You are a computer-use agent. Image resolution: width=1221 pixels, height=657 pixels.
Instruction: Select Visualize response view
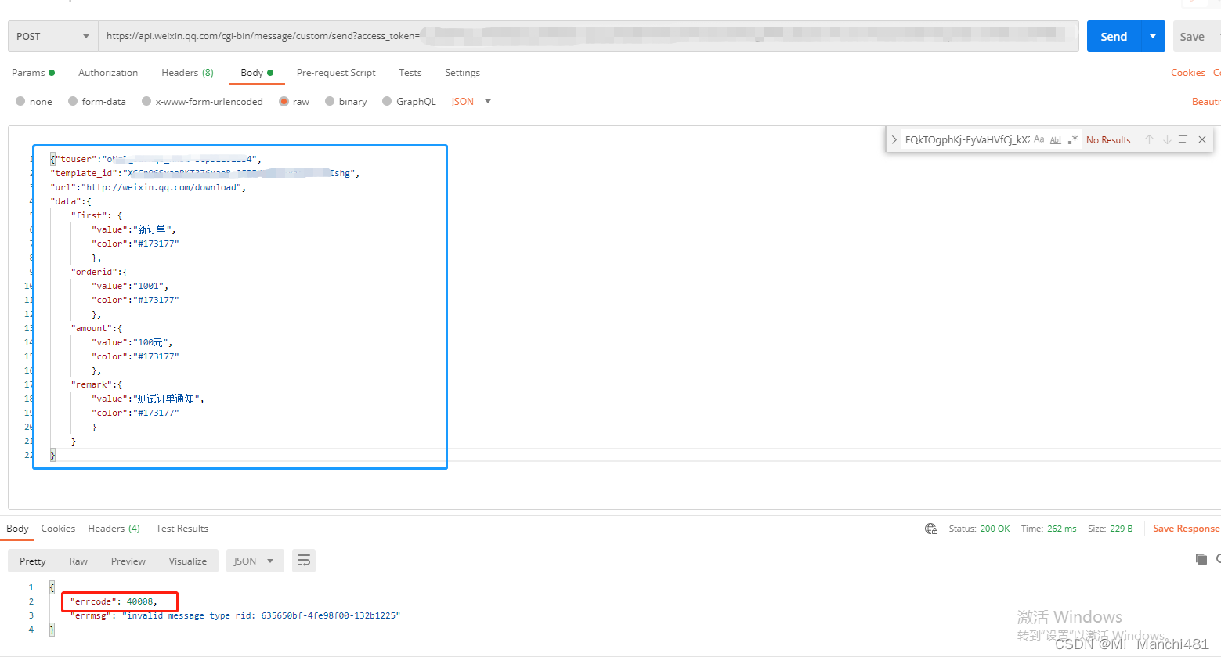pos(188,561)
